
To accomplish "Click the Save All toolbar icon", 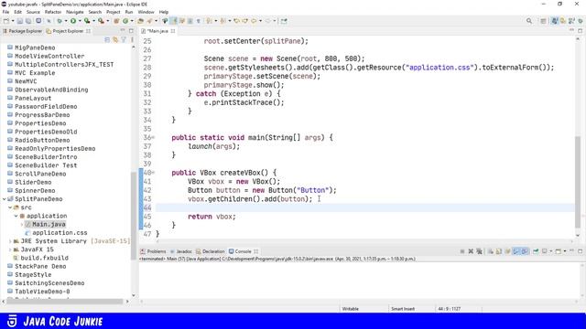I will pyautogui.click(x=28, y=21).
